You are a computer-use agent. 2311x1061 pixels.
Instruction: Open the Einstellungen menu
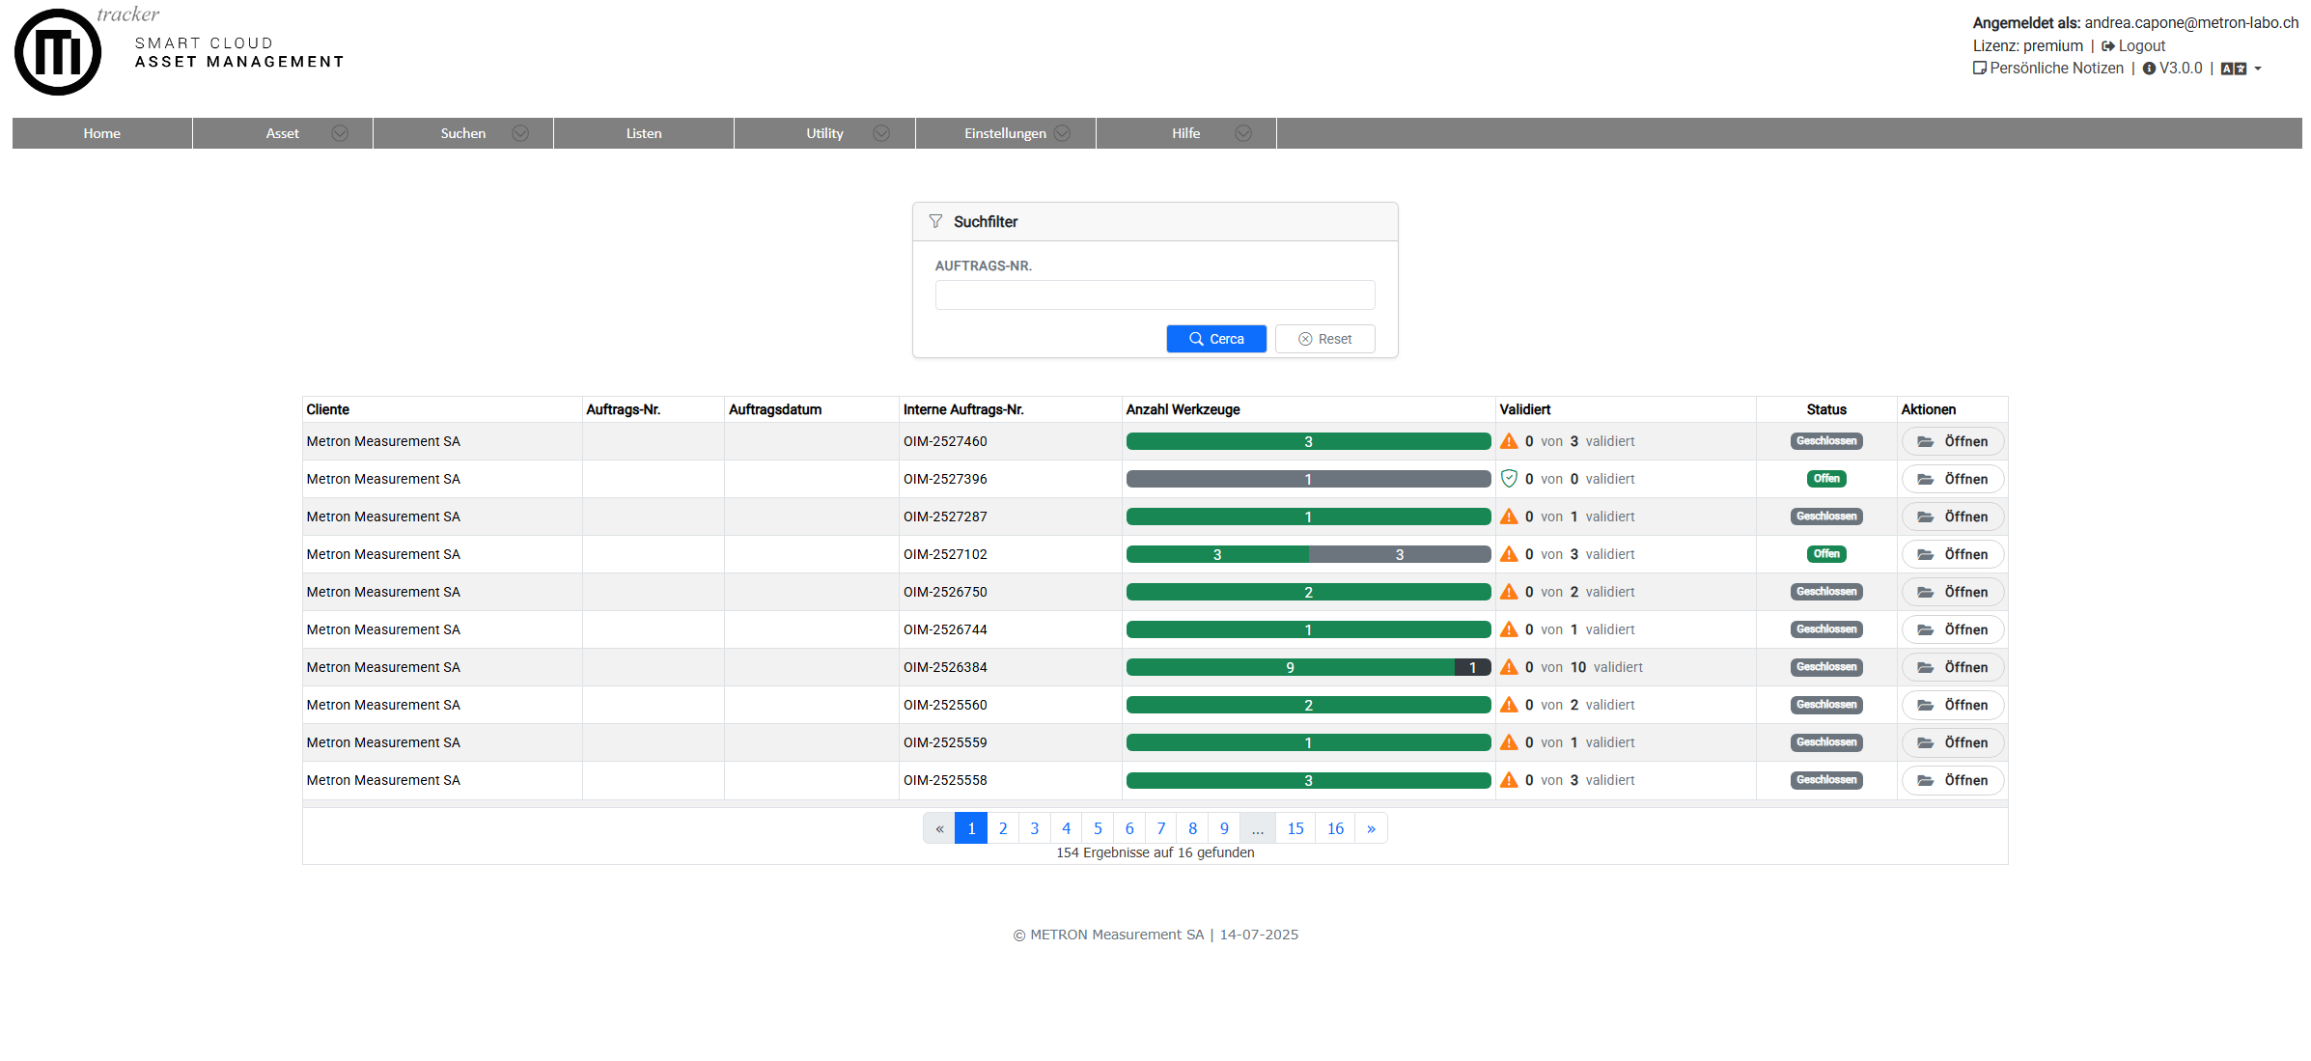click(x=1005, y=133)
